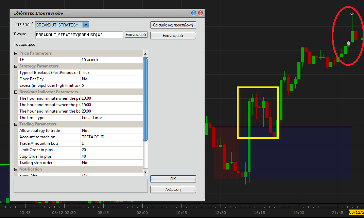364x218 pixels.
Task: Click the 'Limit Order in pips' label
Action: click(x=36, y=150)
